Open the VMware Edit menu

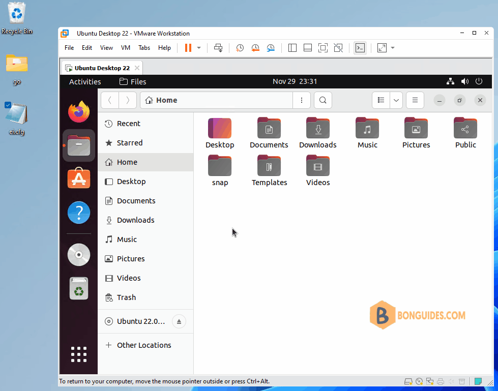(x=86, y=48)
